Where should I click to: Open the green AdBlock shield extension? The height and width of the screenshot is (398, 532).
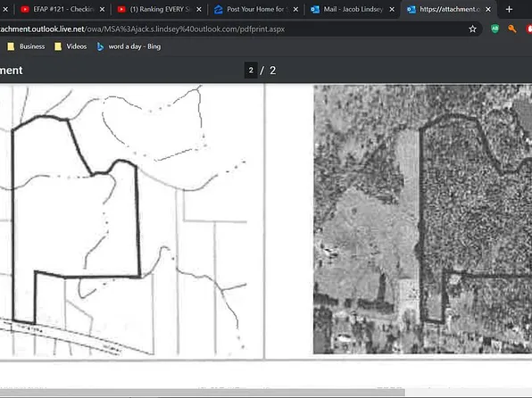[x=495, y=29]
